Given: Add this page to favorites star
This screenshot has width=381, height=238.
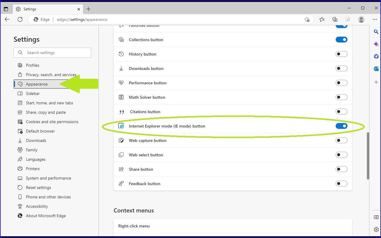Looking at the screenshot, I should [307, 19].
